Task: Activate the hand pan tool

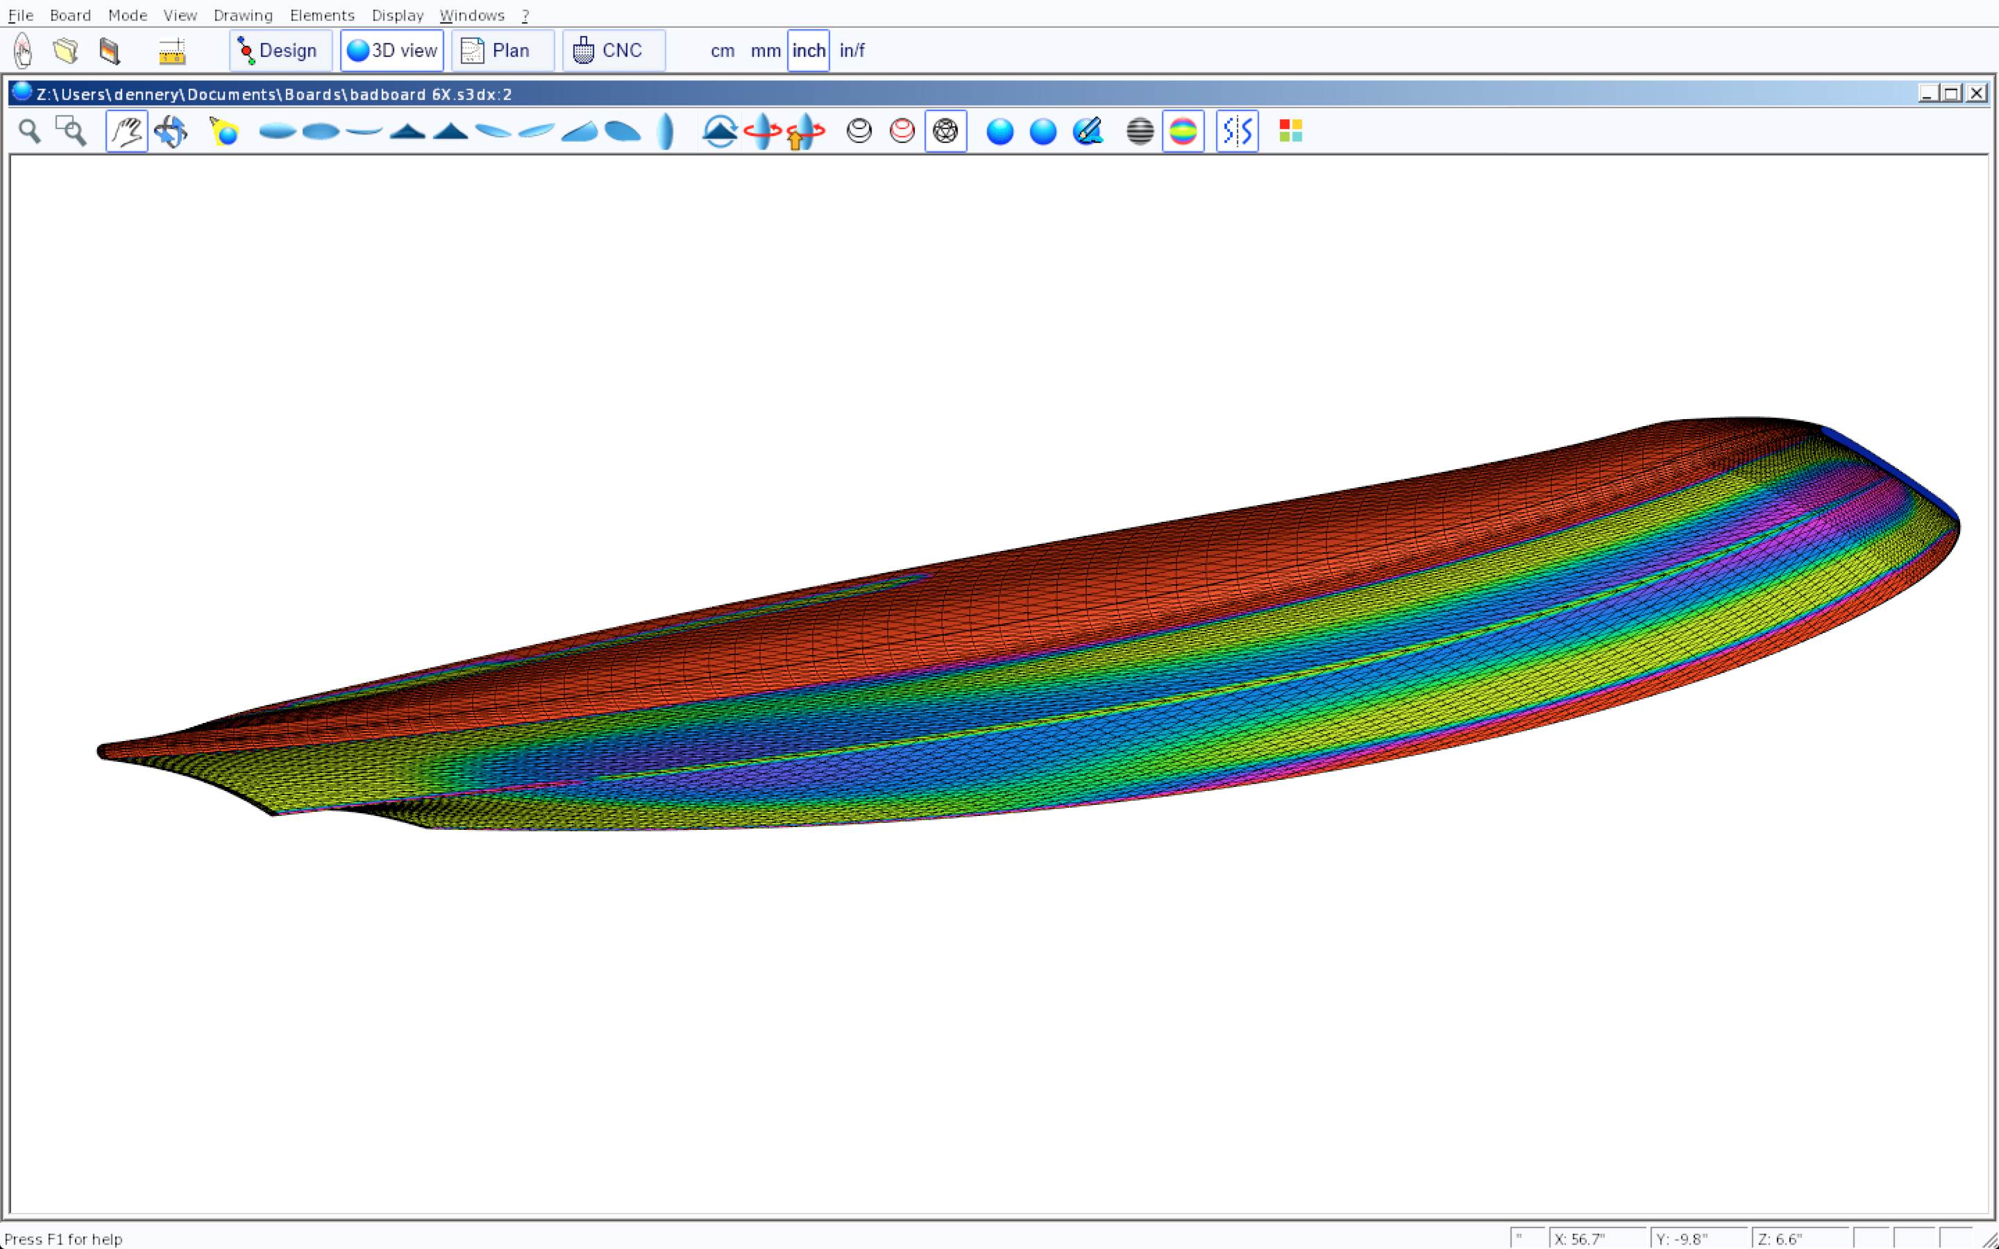Action: pos(126,131)
